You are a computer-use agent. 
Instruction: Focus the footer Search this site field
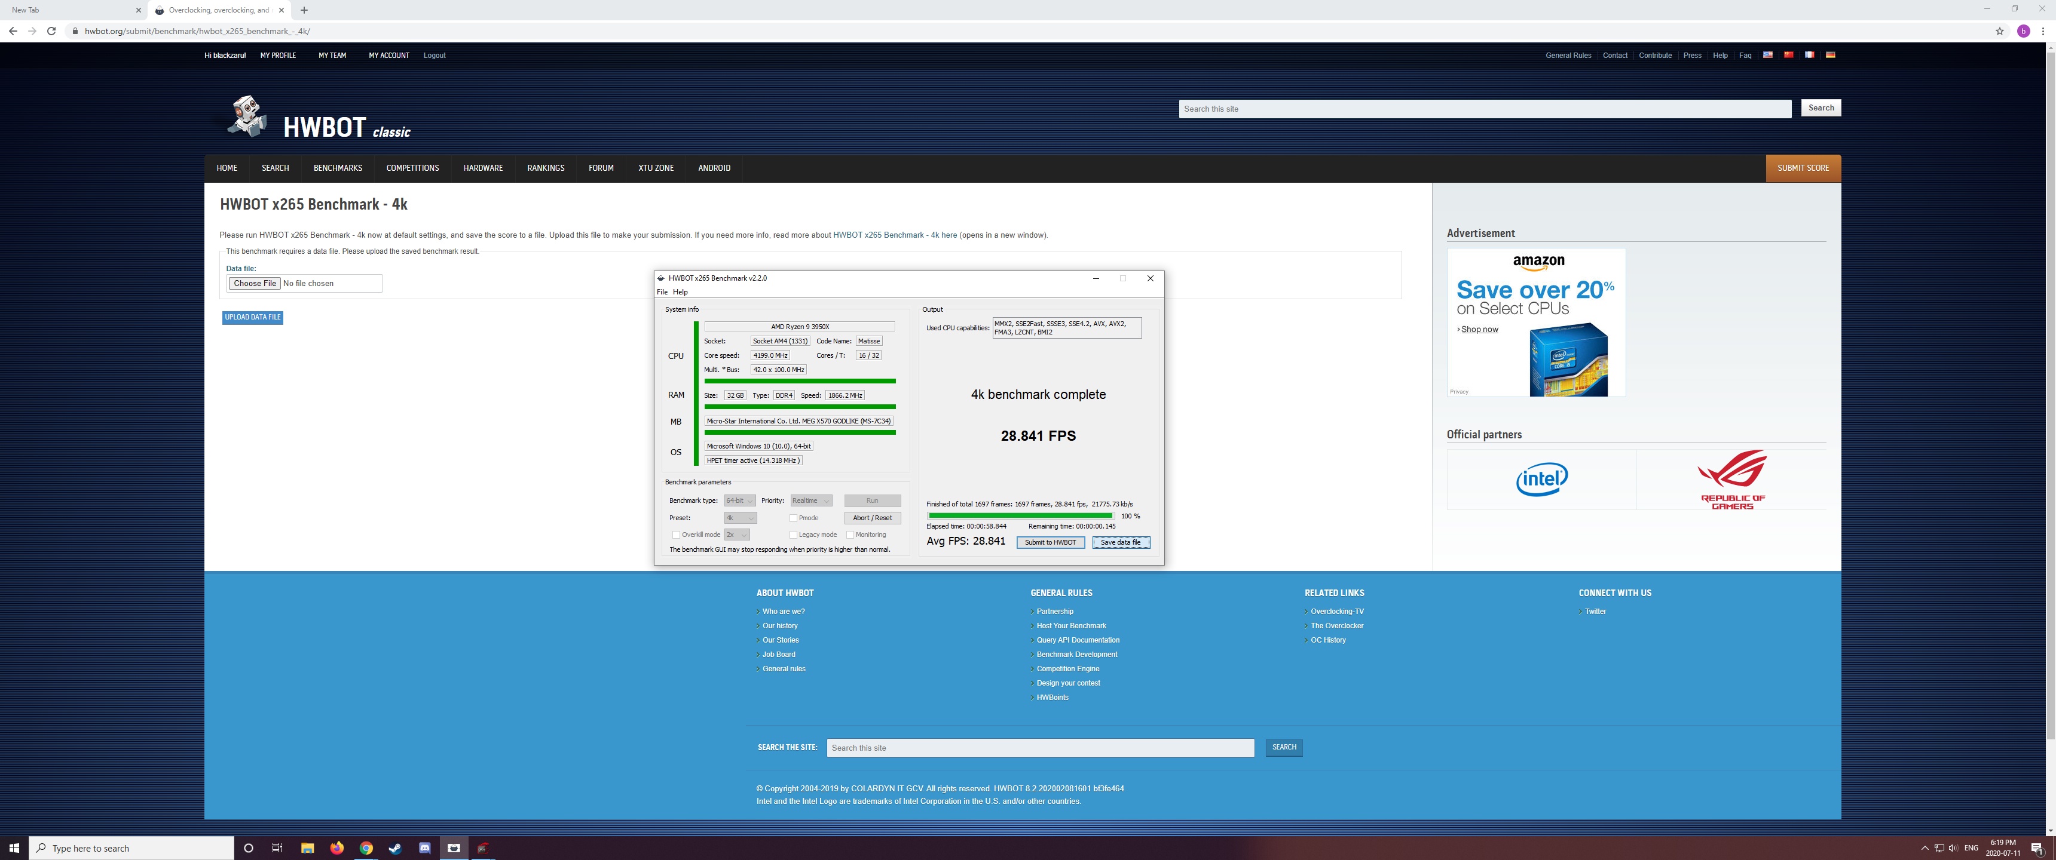click(1040, 748)
